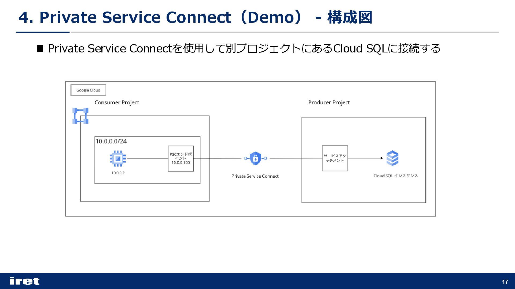Select the 10.0.0.0/24 subnet label
515x289 pixels.
[x=111, y=141]
